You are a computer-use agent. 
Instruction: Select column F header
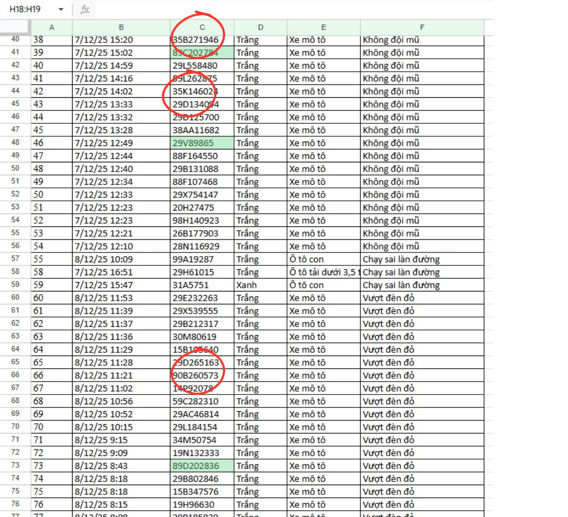pyautogui.click(x=422, y=27)
